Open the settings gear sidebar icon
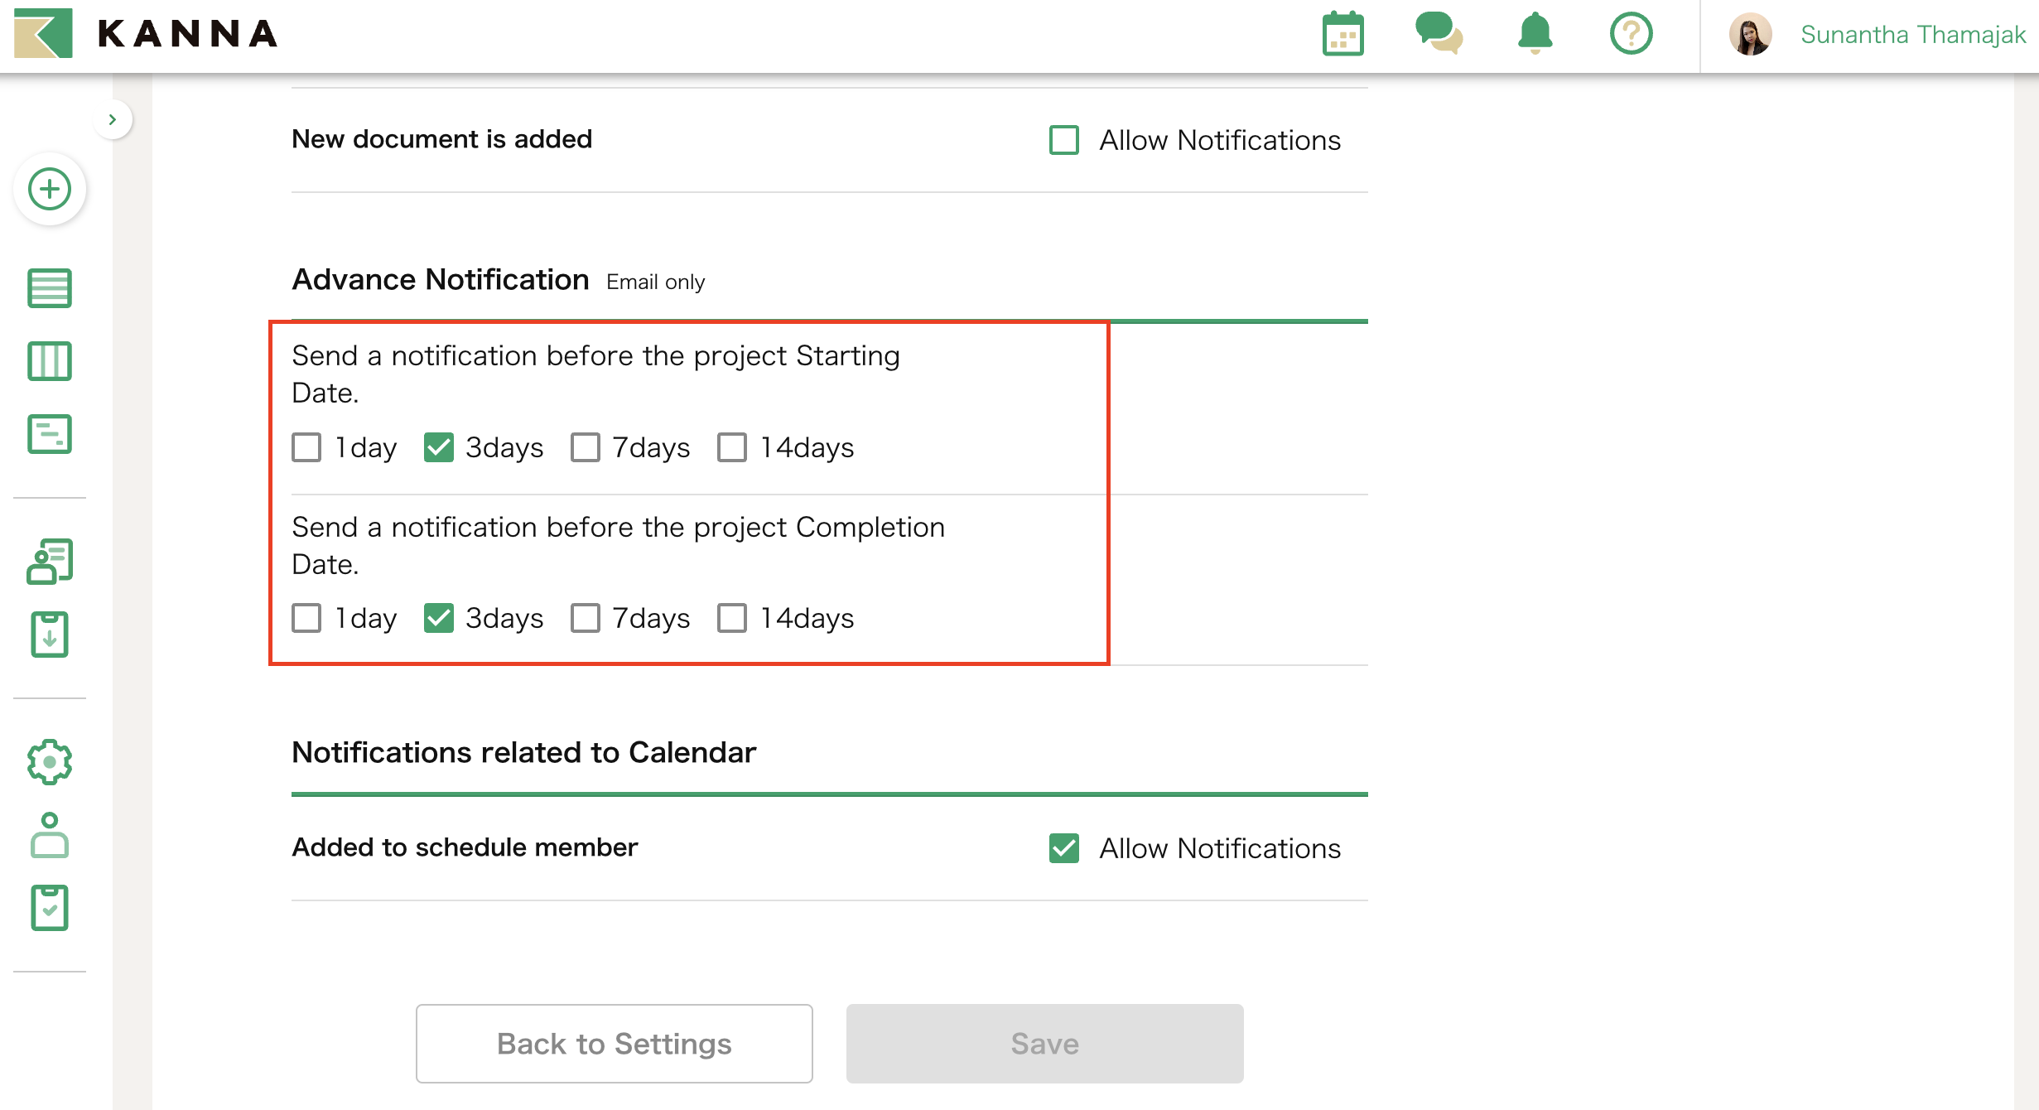 tap(50, 762)
